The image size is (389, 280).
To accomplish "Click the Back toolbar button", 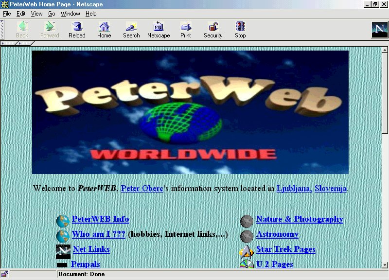I will [22, 30].
